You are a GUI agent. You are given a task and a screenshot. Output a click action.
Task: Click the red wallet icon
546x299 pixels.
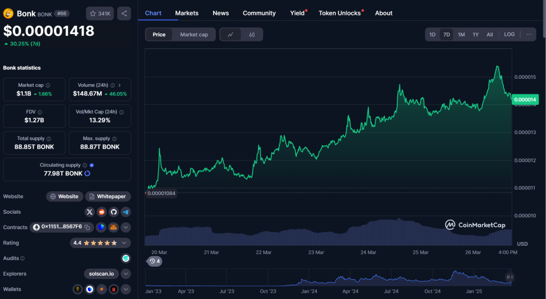(114, 289)
